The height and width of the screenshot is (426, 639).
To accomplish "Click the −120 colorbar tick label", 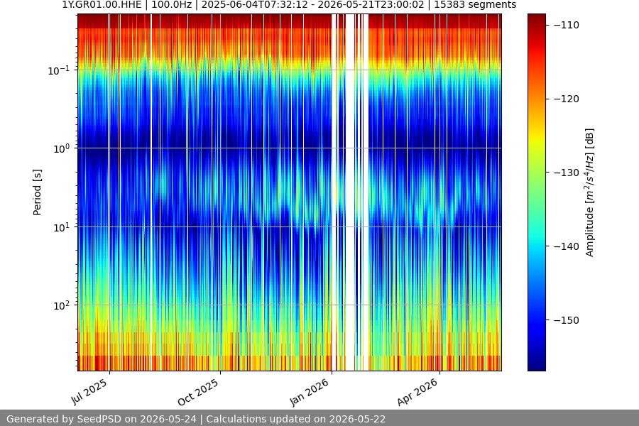I will 566,99.
